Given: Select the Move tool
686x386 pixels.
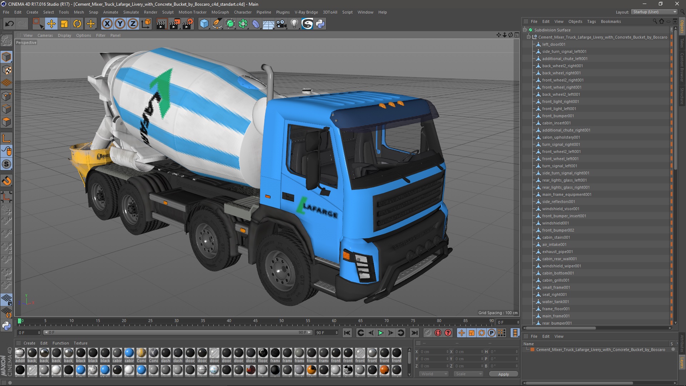Looking at the screenshot, I should point(51,24).
